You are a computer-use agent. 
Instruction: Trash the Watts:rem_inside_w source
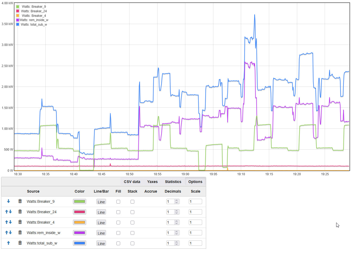click(x=20, y=232)
